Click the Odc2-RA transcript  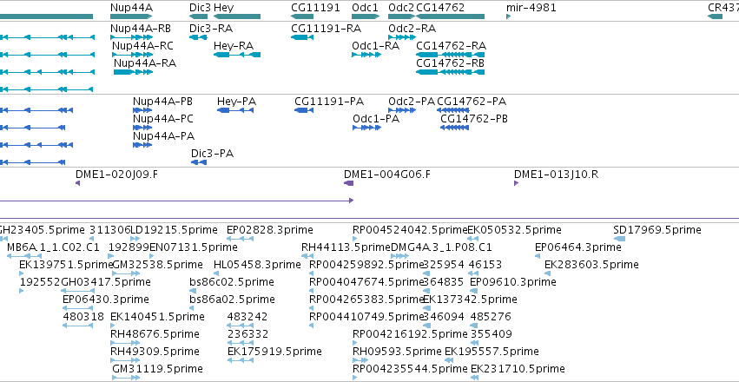[402, 37]
